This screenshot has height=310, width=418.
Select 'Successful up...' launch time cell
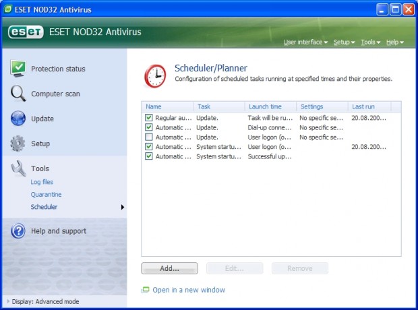(270, 156)
